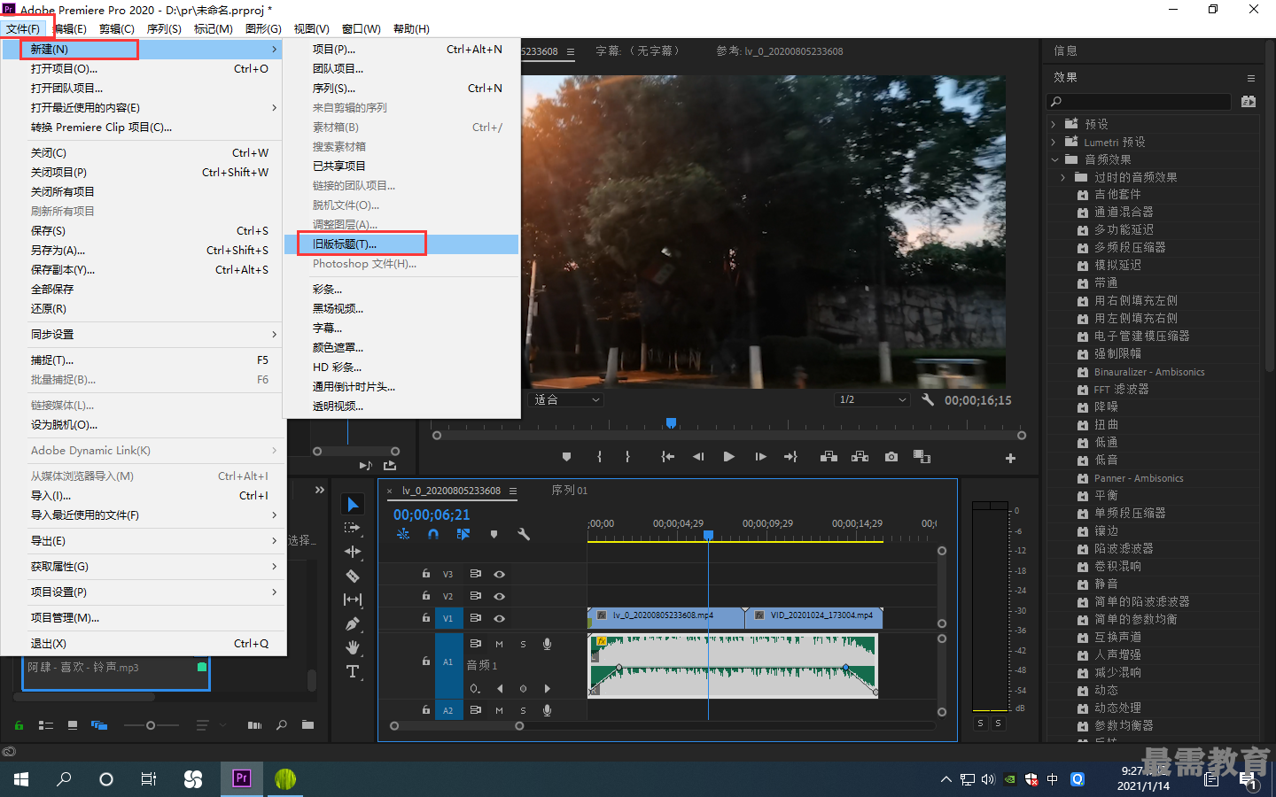Toggle timeline snap magnet icon
This screenshot has height=797, width=1276.
[x=433, y=534]
